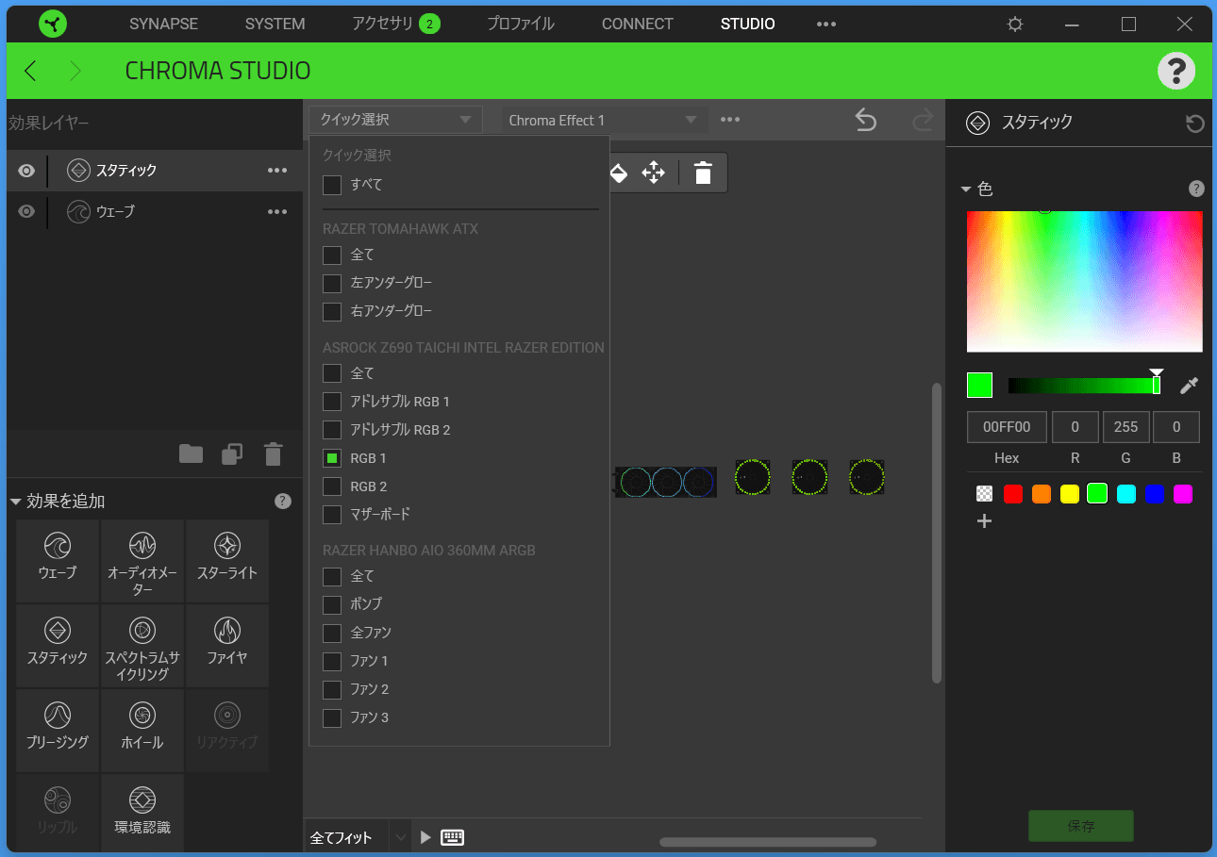The height and width of the screenshot is (857, 1217).
Task: Play the Chroma effect preview
Action: 425,837
